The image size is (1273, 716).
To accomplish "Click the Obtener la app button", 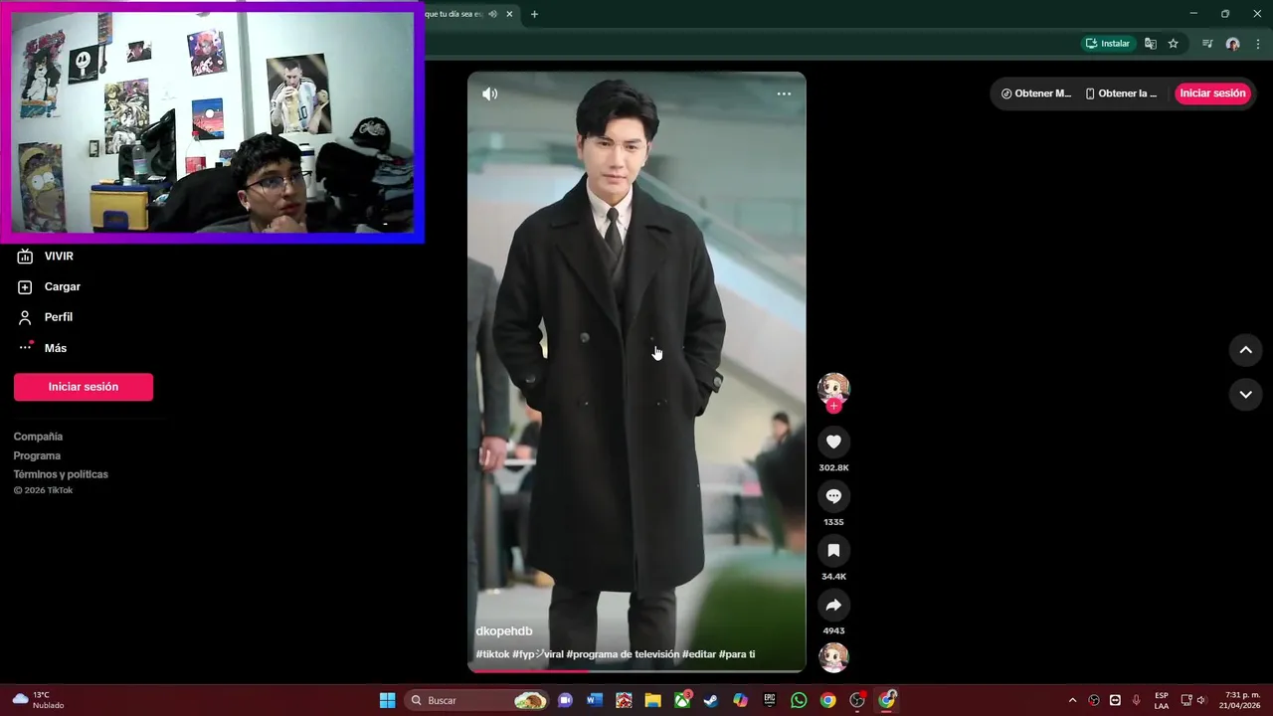I will [1122, 93].
